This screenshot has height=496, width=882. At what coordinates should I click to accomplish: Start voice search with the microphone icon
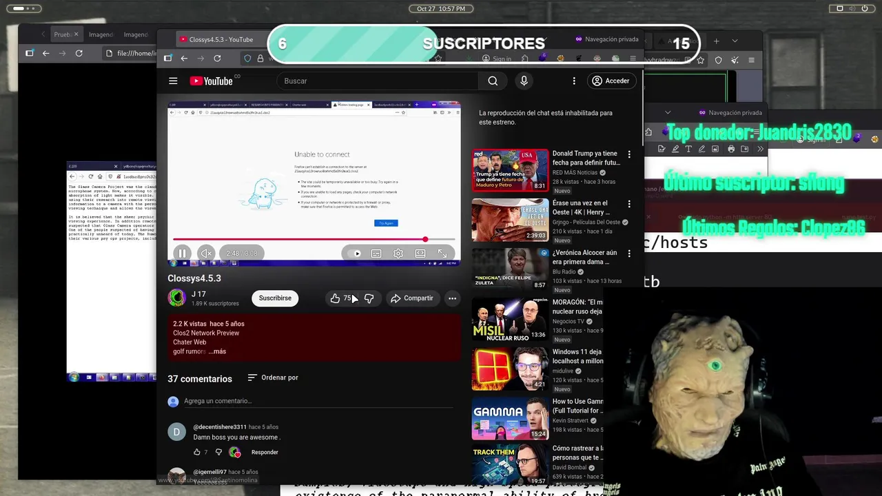tap(524, 81)
